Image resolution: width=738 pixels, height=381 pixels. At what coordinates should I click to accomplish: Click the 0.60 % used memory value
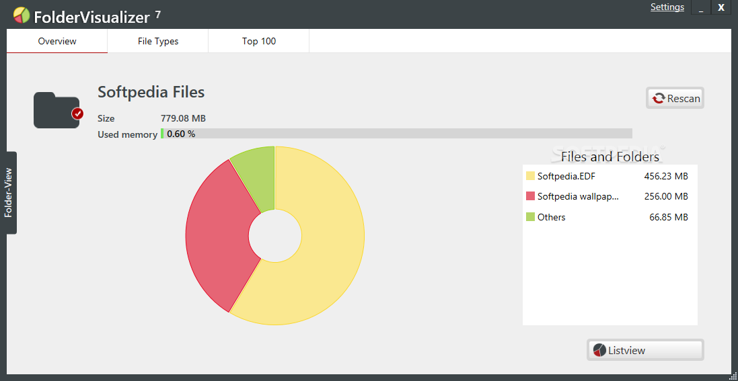181,134
